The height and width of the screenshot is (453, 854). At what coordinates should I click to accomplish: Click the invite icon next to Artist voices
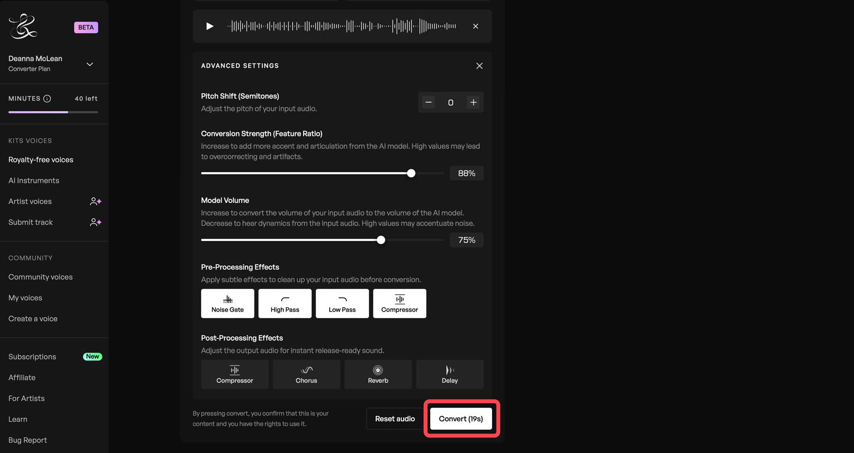(x=95, y=201)
